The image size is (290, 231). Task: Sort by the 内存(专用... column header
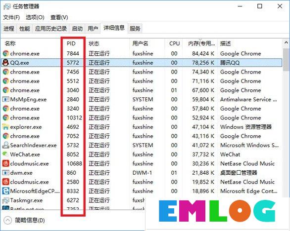pyautogui.click(x=201, y=43)
